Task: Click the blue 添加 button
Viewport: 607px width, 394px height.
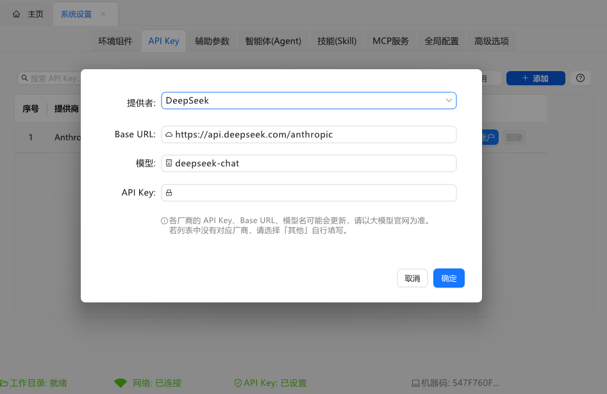Action: coord(535,78)
